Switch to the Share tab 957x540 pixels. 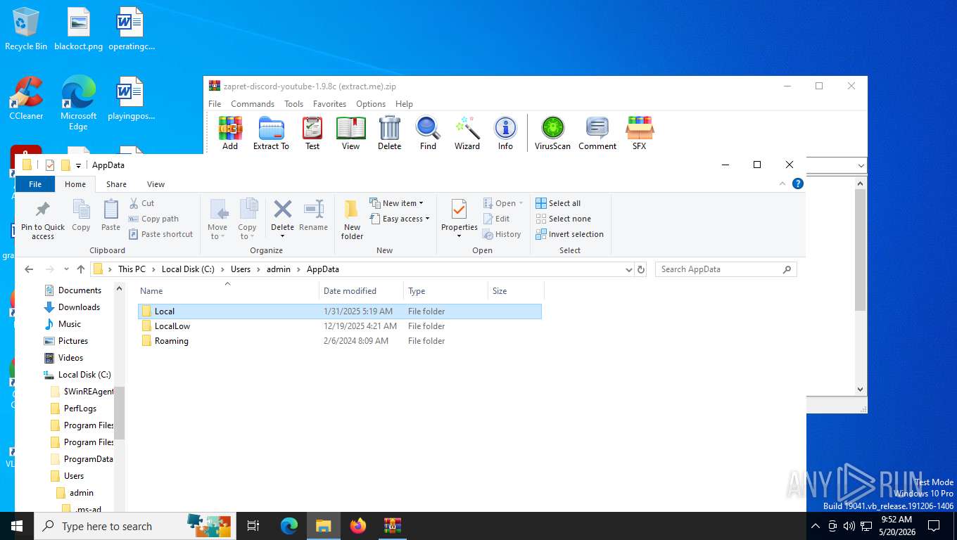tap(116, 184)
